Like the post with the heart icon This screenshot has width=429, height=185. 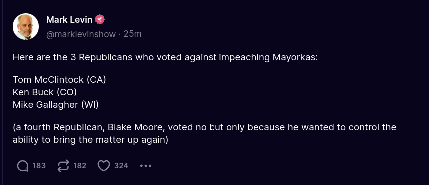pyautogui.click(x=104, y=166)
